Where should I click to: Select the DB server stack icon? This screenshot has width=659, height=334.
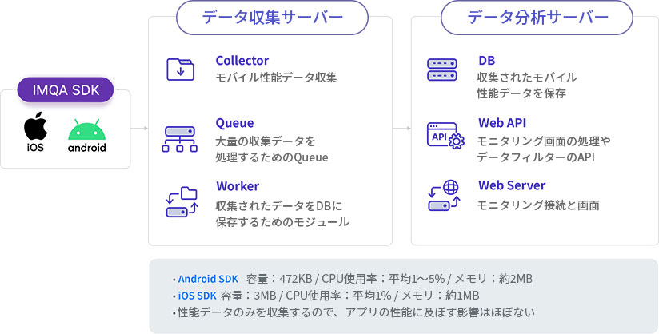click(442, 70)
